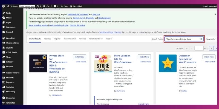219x109 pixels.
Task: Open the Contact Form 7 link
Action: tap(79, 18)
